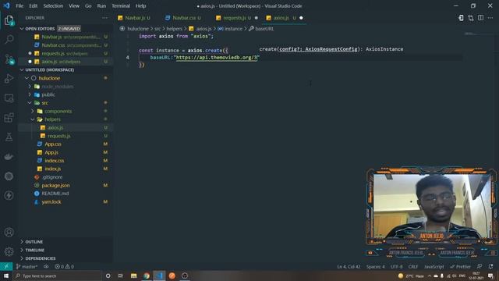The image size is (499, 281).
Task: Click the helpers segment in breadcrumb
Action: [174, 29]
